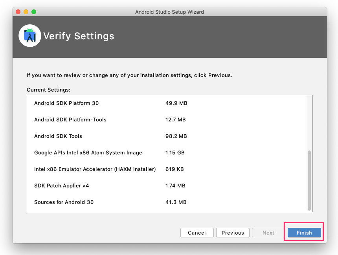Click the 98.2 MB size value
This screenshot has height=255, width=338.
(176, 136)
